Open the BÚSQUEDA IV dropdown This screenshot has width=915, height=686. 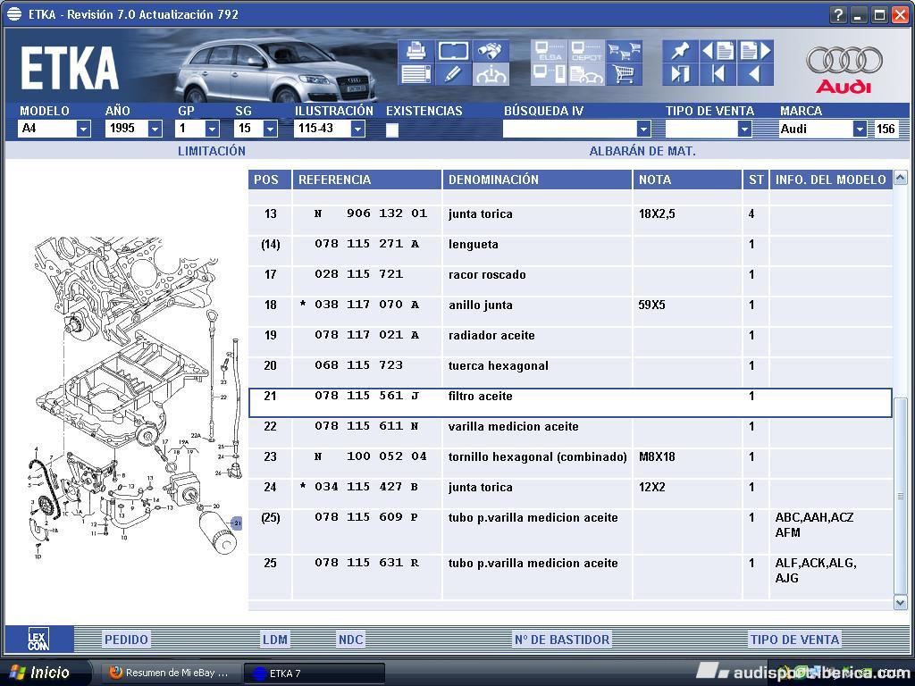click(643, 129)
